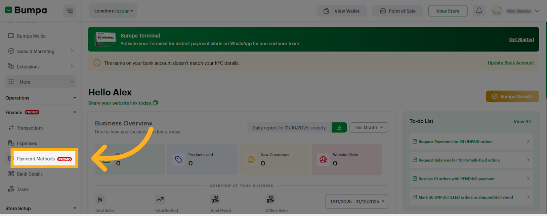Collapse the Finance section arrow

coord(75,112)
